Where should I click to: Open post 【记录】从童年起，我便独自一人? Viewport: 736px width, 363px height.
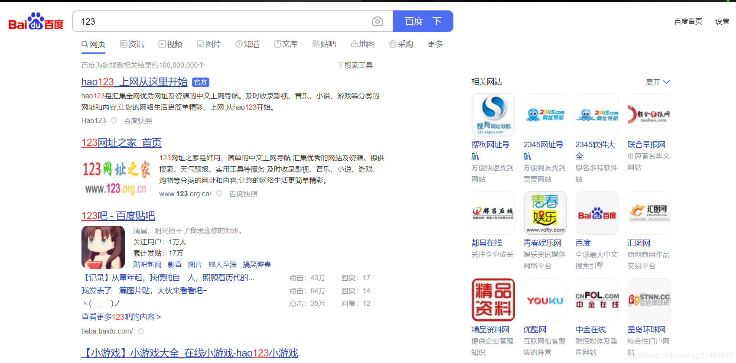(168, 278)
